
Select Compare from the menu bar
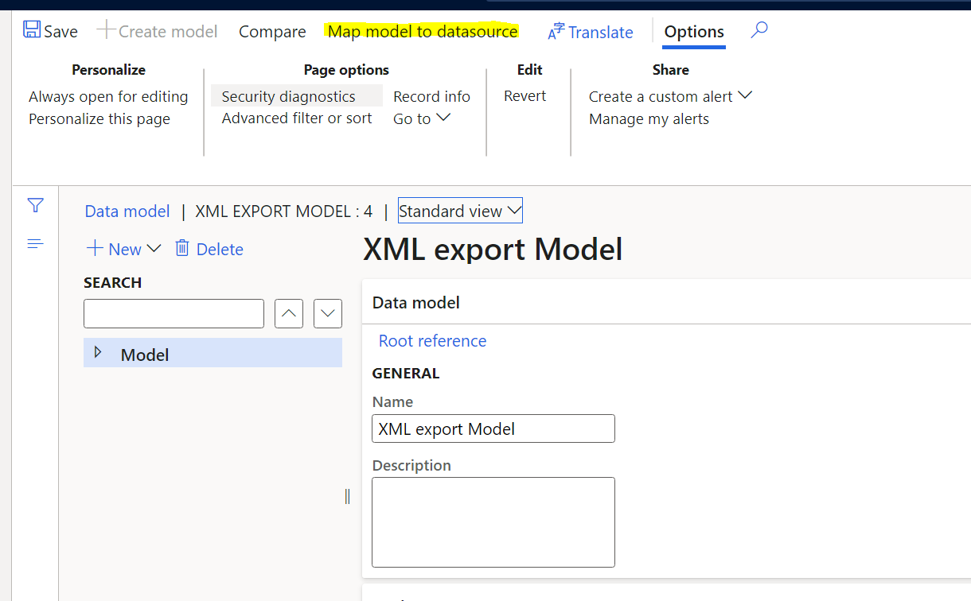click(272, 32)
